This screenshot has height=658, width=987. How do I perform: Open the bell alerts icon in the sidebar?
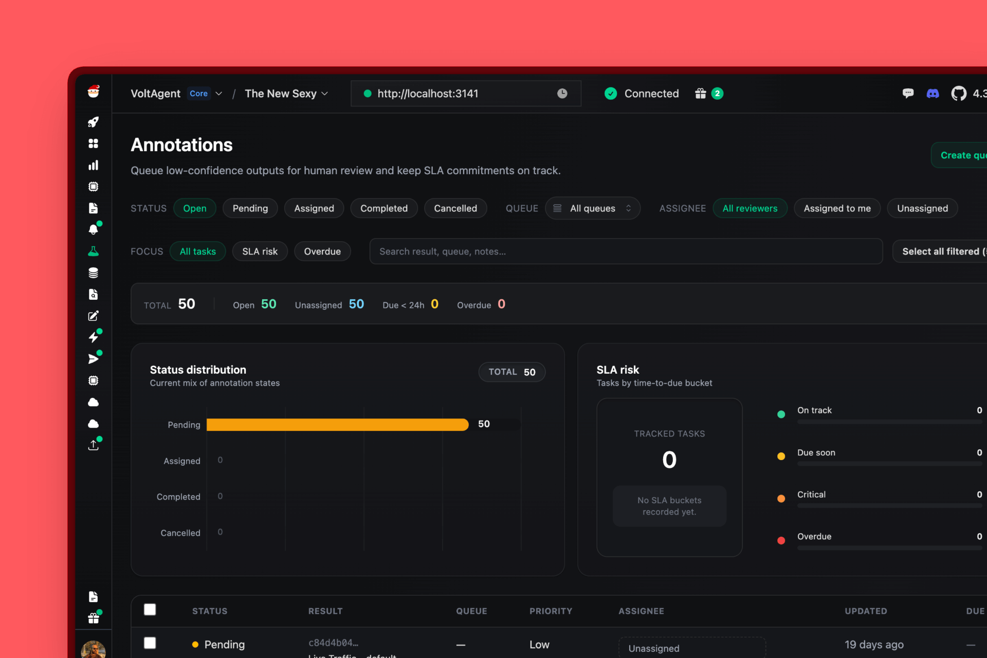[x=93, y=229]
